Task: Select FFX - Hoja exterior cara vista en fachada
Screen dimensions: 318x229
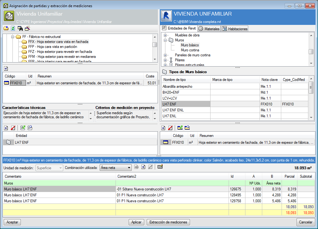Action: pos(58,42)
